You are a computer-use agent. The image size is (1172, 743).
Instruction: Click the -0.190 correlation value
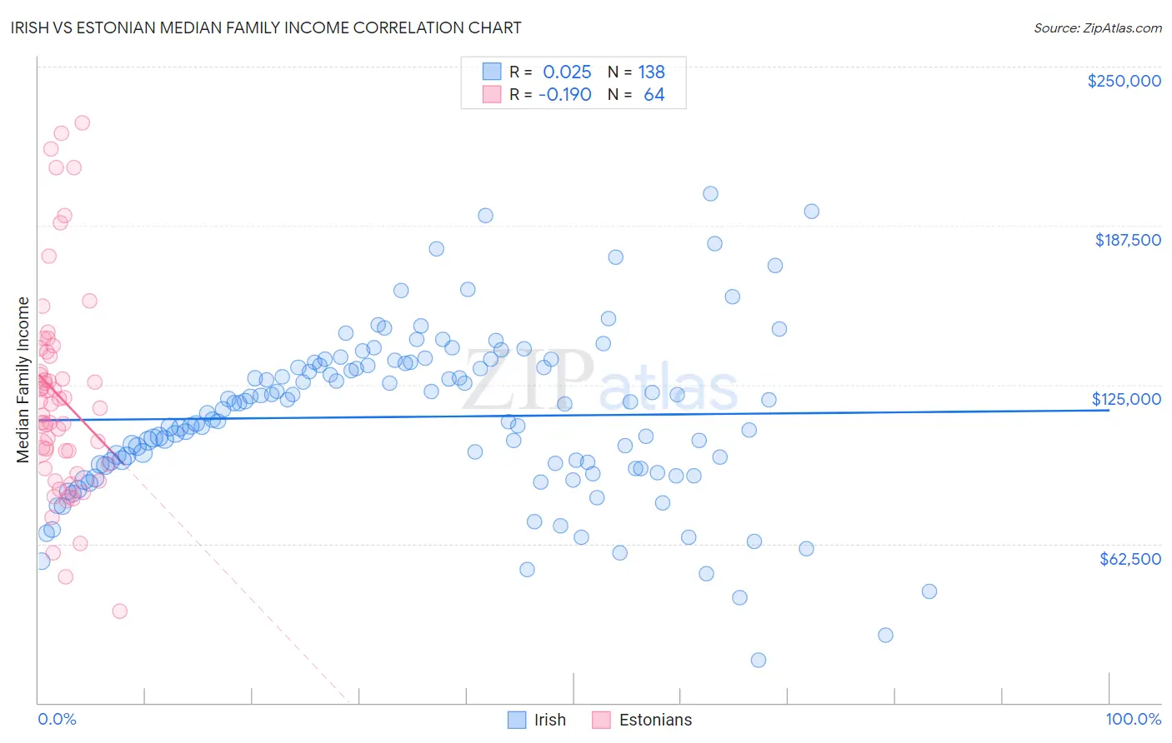click(565, 94)
